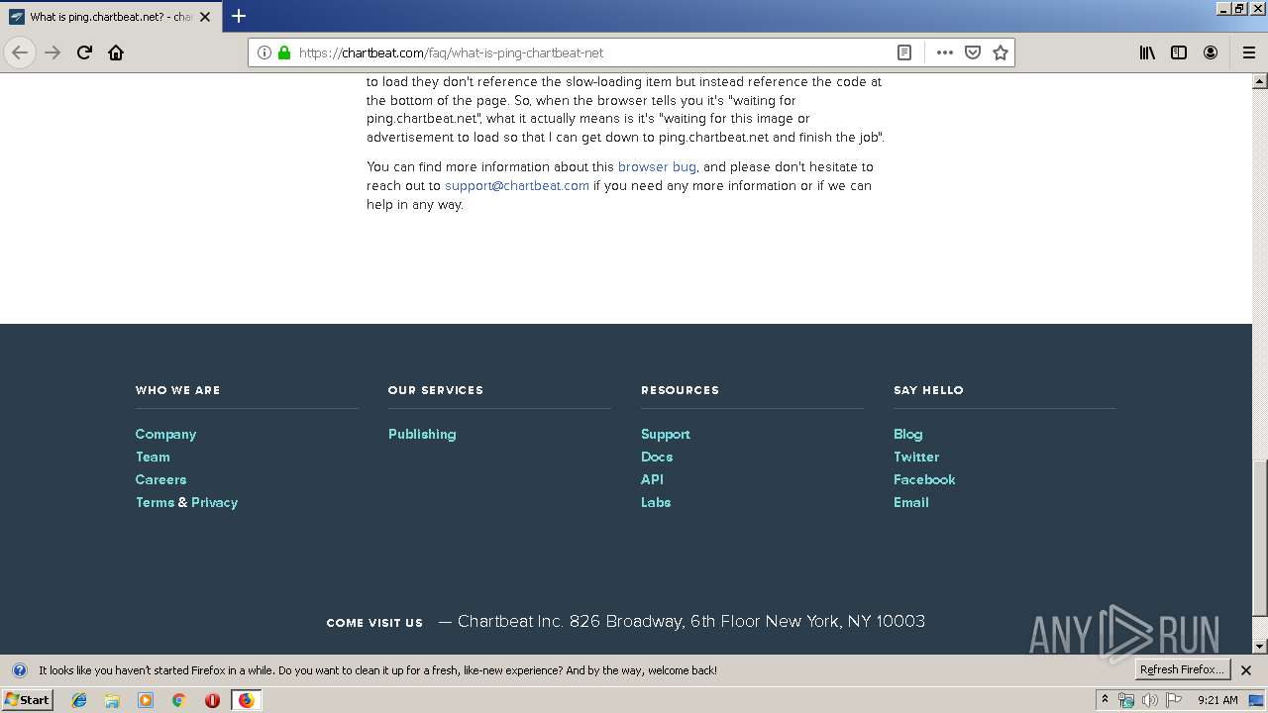
Task: Click the scrollbar down arrow
Action: (x=1260, y=647)
